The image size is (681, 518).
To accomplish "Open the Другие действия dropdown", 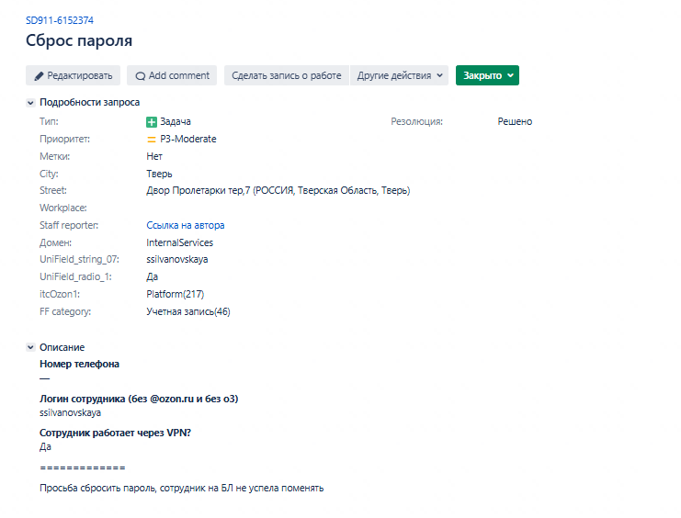I will pos(399,75).
